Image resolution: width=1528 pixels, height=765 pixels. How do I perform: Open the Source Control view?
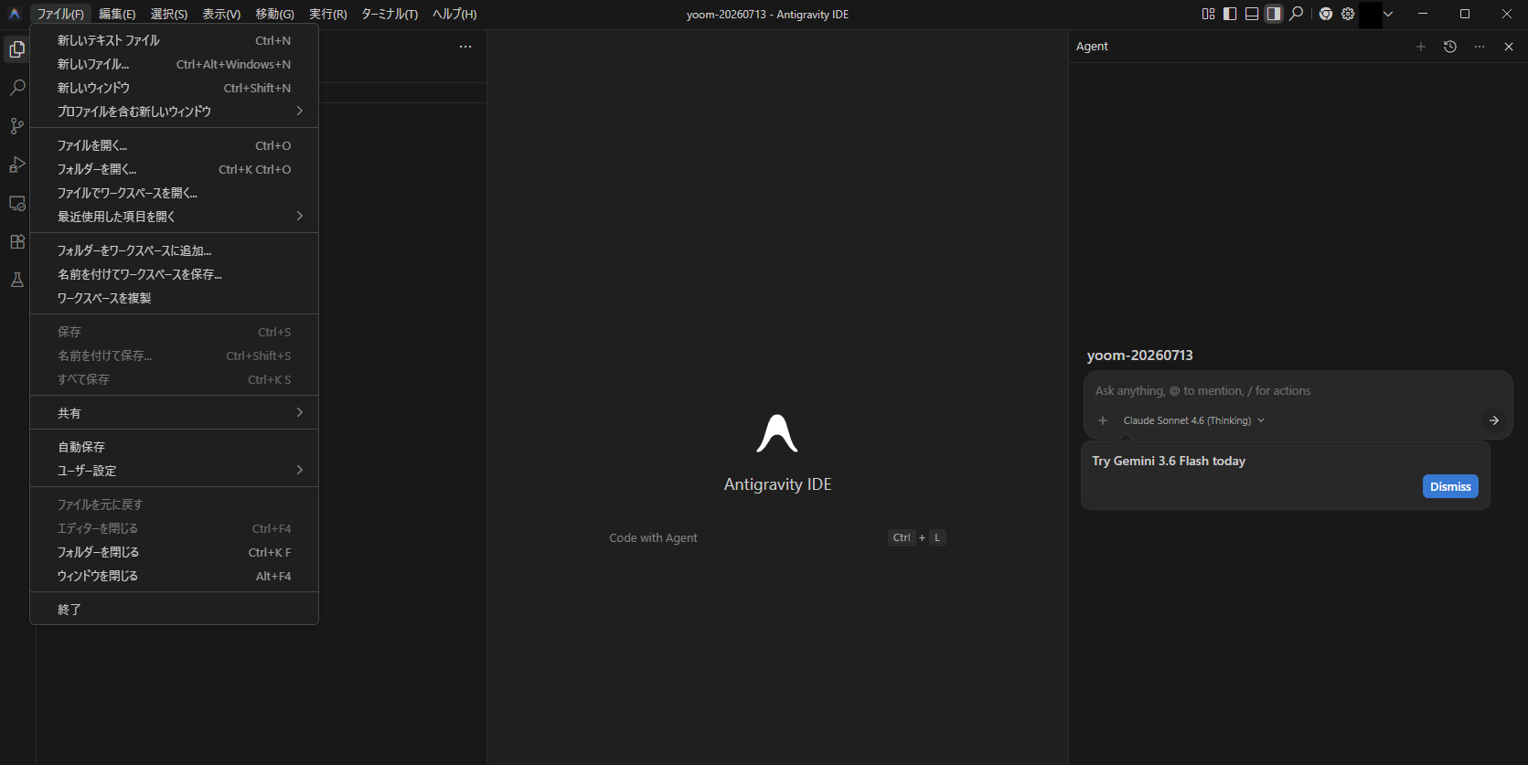tap(16, 126)
